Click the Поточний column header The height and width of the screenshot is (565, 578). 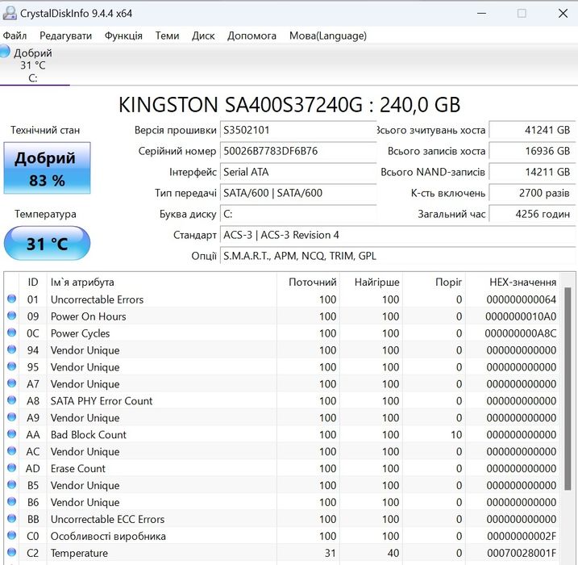tap(308, 282)
